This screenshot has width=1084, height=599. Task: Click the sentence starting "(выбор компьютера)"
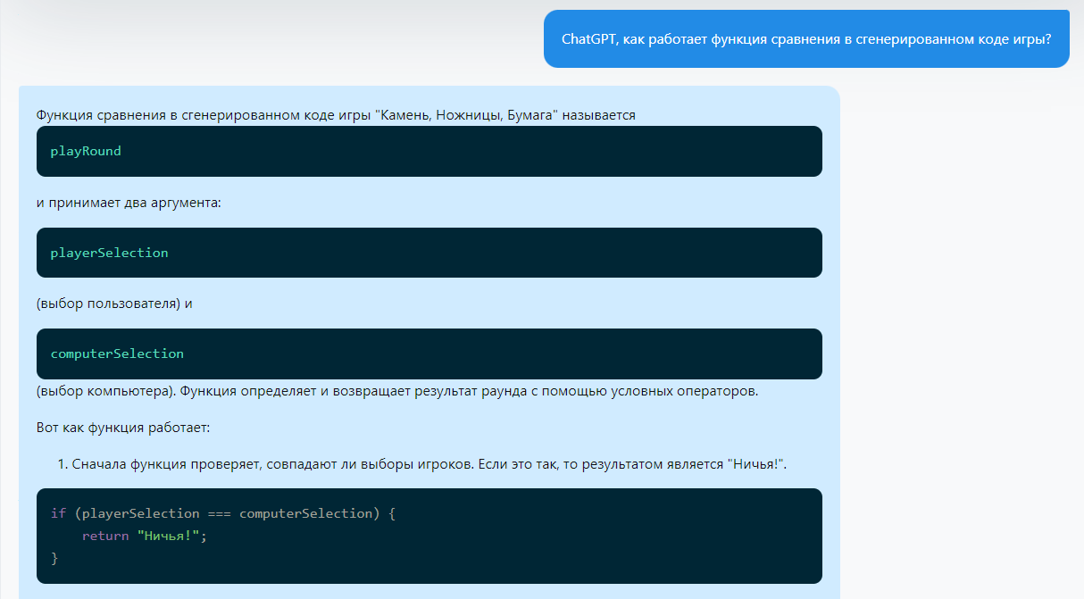(396, 392)
